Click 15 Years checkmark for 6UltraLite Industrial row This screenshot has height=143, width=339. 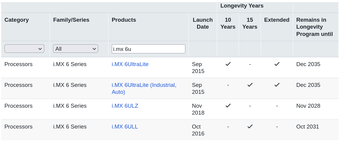pyautogui.click(x=250, y=85)
